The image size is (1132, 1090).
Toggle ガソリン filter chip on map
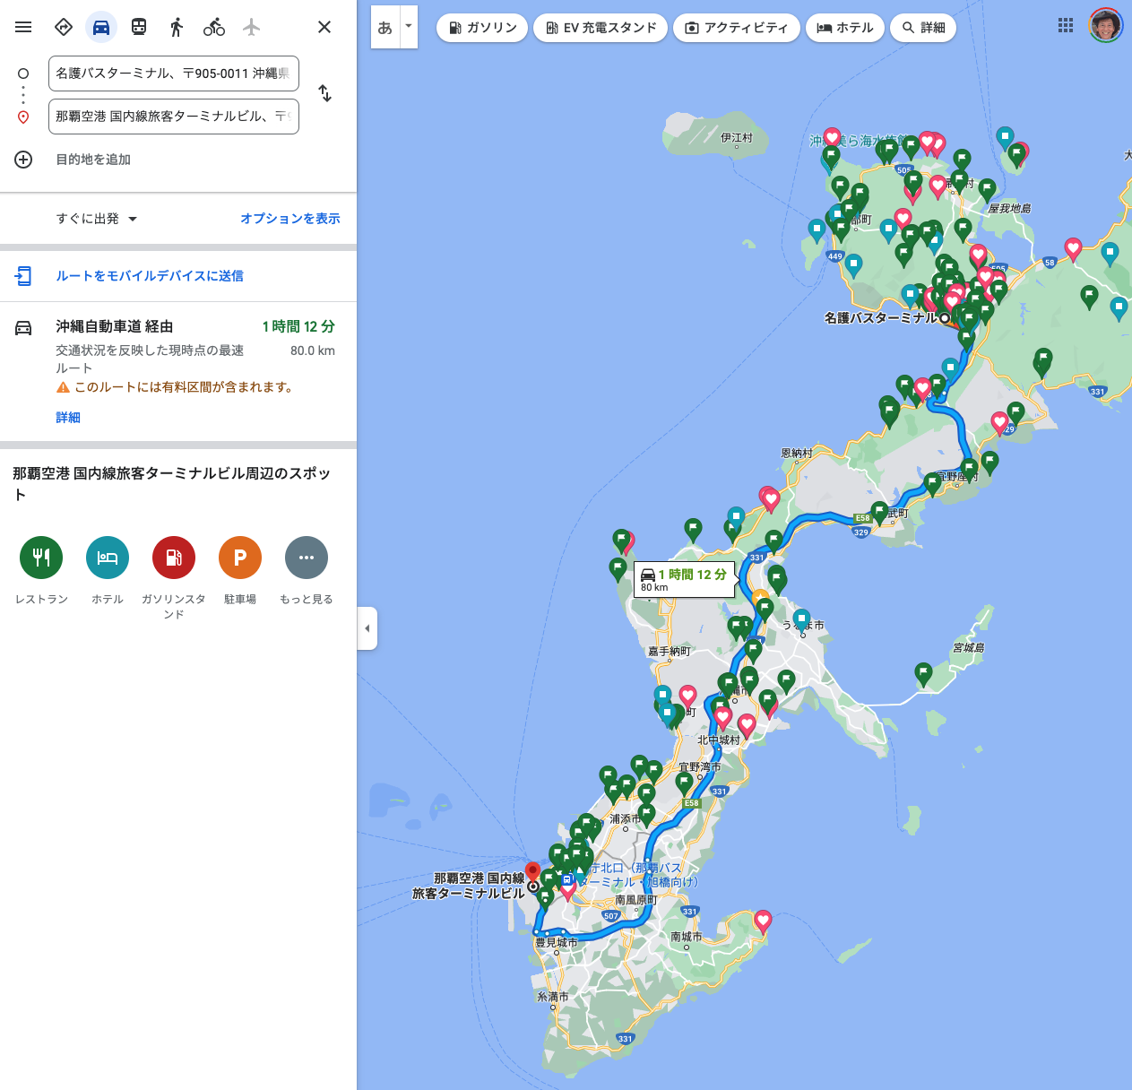(x=483, y=28)
